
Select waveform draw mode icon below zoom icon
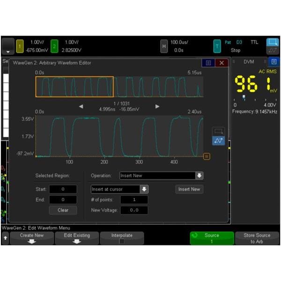pyautogui.click(x=273, y=51)
